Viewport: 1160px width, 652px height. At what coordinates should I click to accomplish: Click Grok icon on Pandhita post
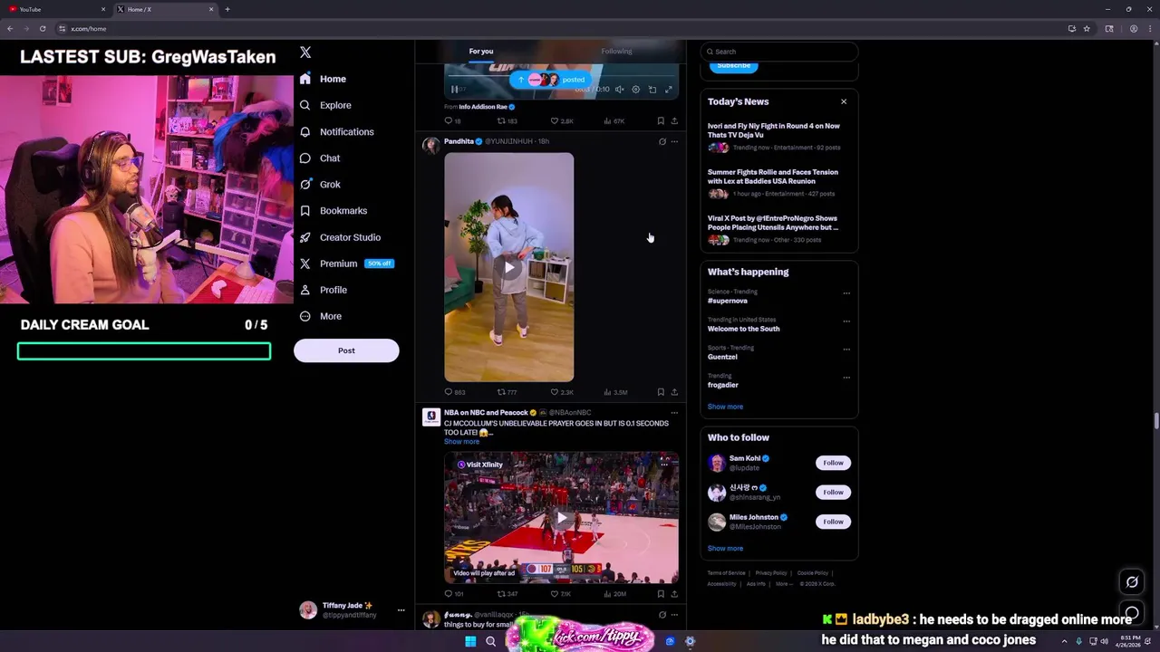point(662,141)
